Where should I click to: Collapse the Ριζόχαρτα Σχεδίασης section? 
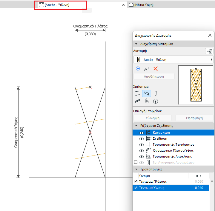coord(136,126)
